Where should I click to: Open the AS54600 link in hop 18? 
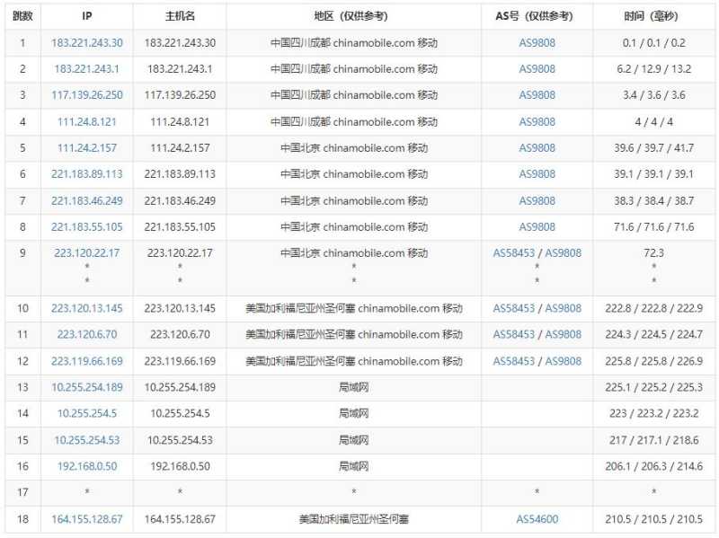point(537,519)
